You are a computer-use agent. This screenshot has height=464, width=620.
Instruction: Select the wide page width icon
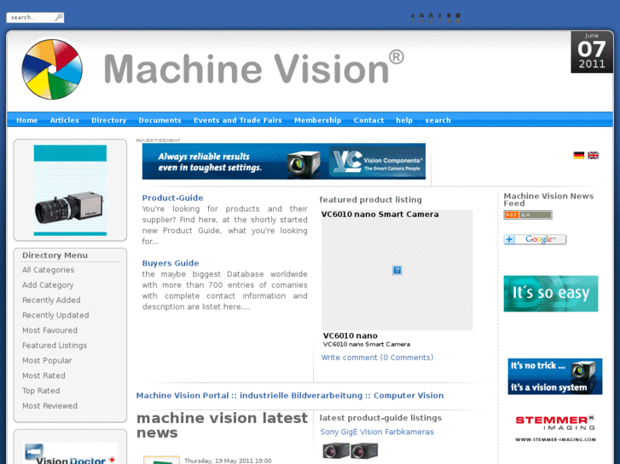coord(458,16)
